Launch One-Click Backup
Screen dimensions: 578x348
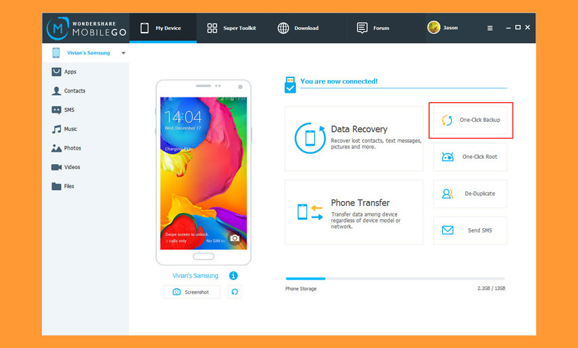(x=470, y=120)
